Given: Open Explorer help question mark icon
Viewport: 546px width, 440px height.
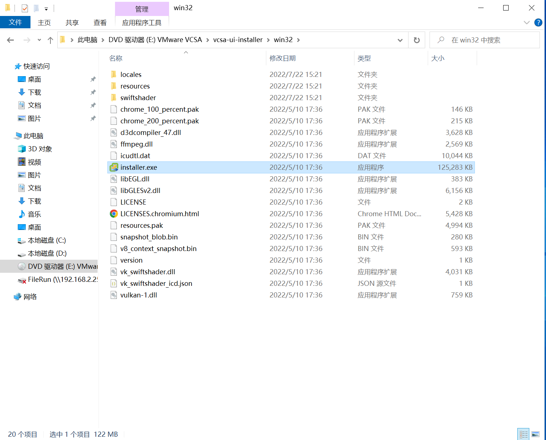Looking at the screenshot, I should pos(538,22).
